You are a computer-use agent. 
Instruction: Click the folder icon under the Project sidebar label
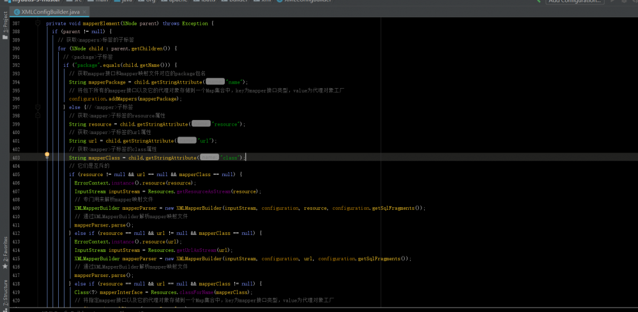pyautogui.click(x=5, y=37)
